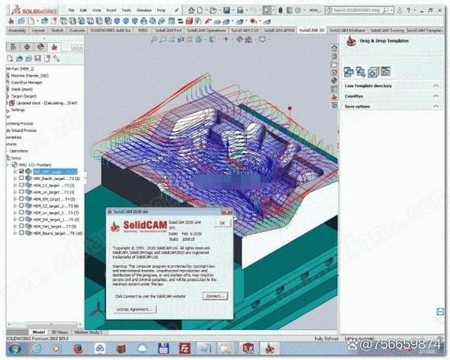Close the SolidCAM about dialog
The image size is (450, 360).
(227, 212)
